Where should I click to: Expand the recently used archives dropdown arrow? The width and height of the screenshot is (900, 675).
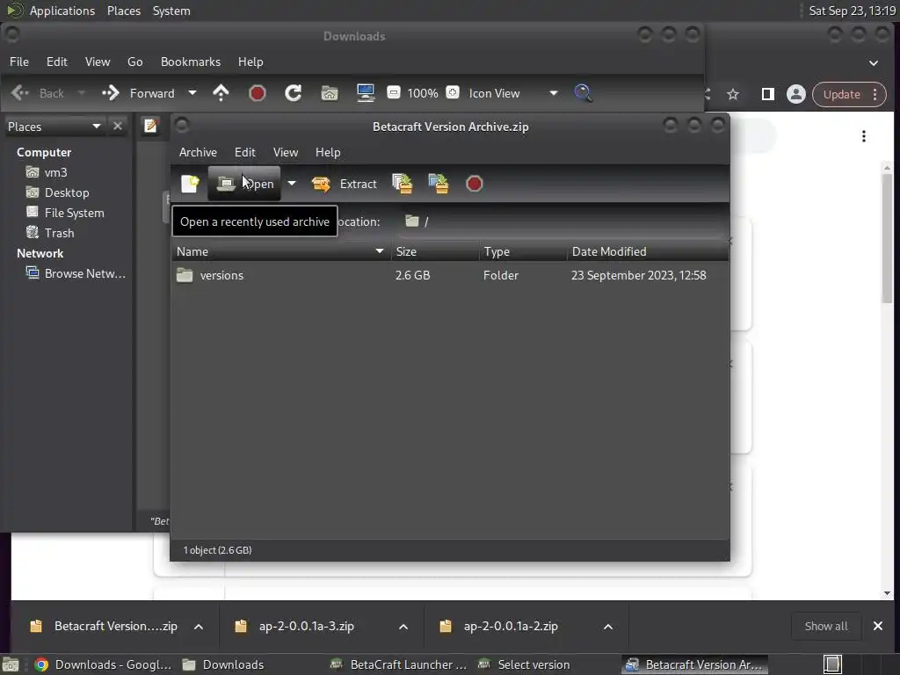point(292,184)
